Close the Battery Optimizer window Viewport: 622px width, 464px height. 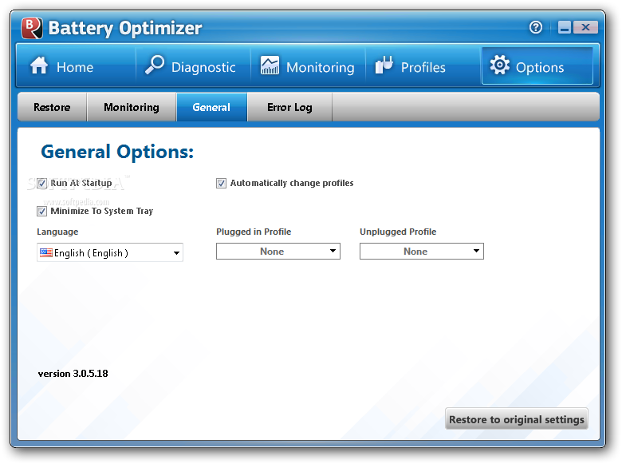(x=585, y=27)
